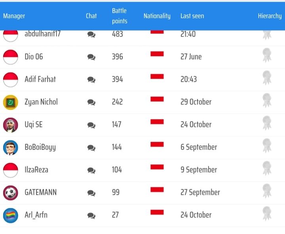Click the Manager column header
Screen dimensions: 285x234
(14, 16)
